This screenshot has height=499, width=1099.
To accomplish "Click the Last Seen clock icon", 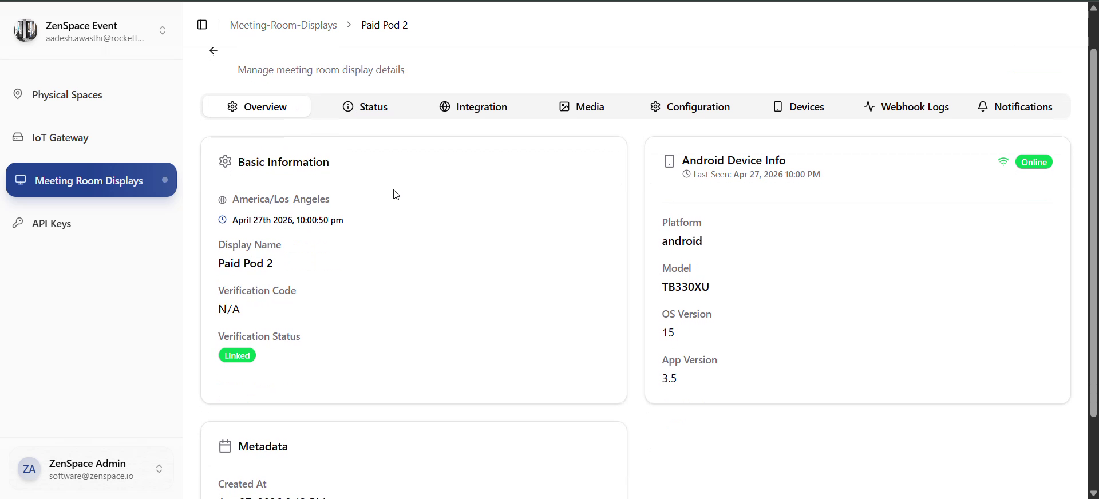I will [x=686, y=174].
